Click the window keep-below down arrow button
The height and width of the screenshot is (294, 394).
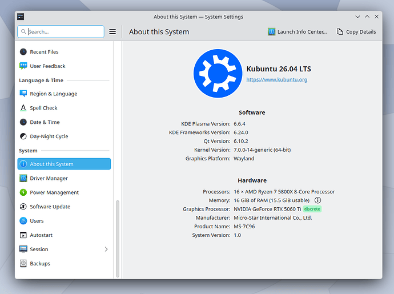point(357,17)
